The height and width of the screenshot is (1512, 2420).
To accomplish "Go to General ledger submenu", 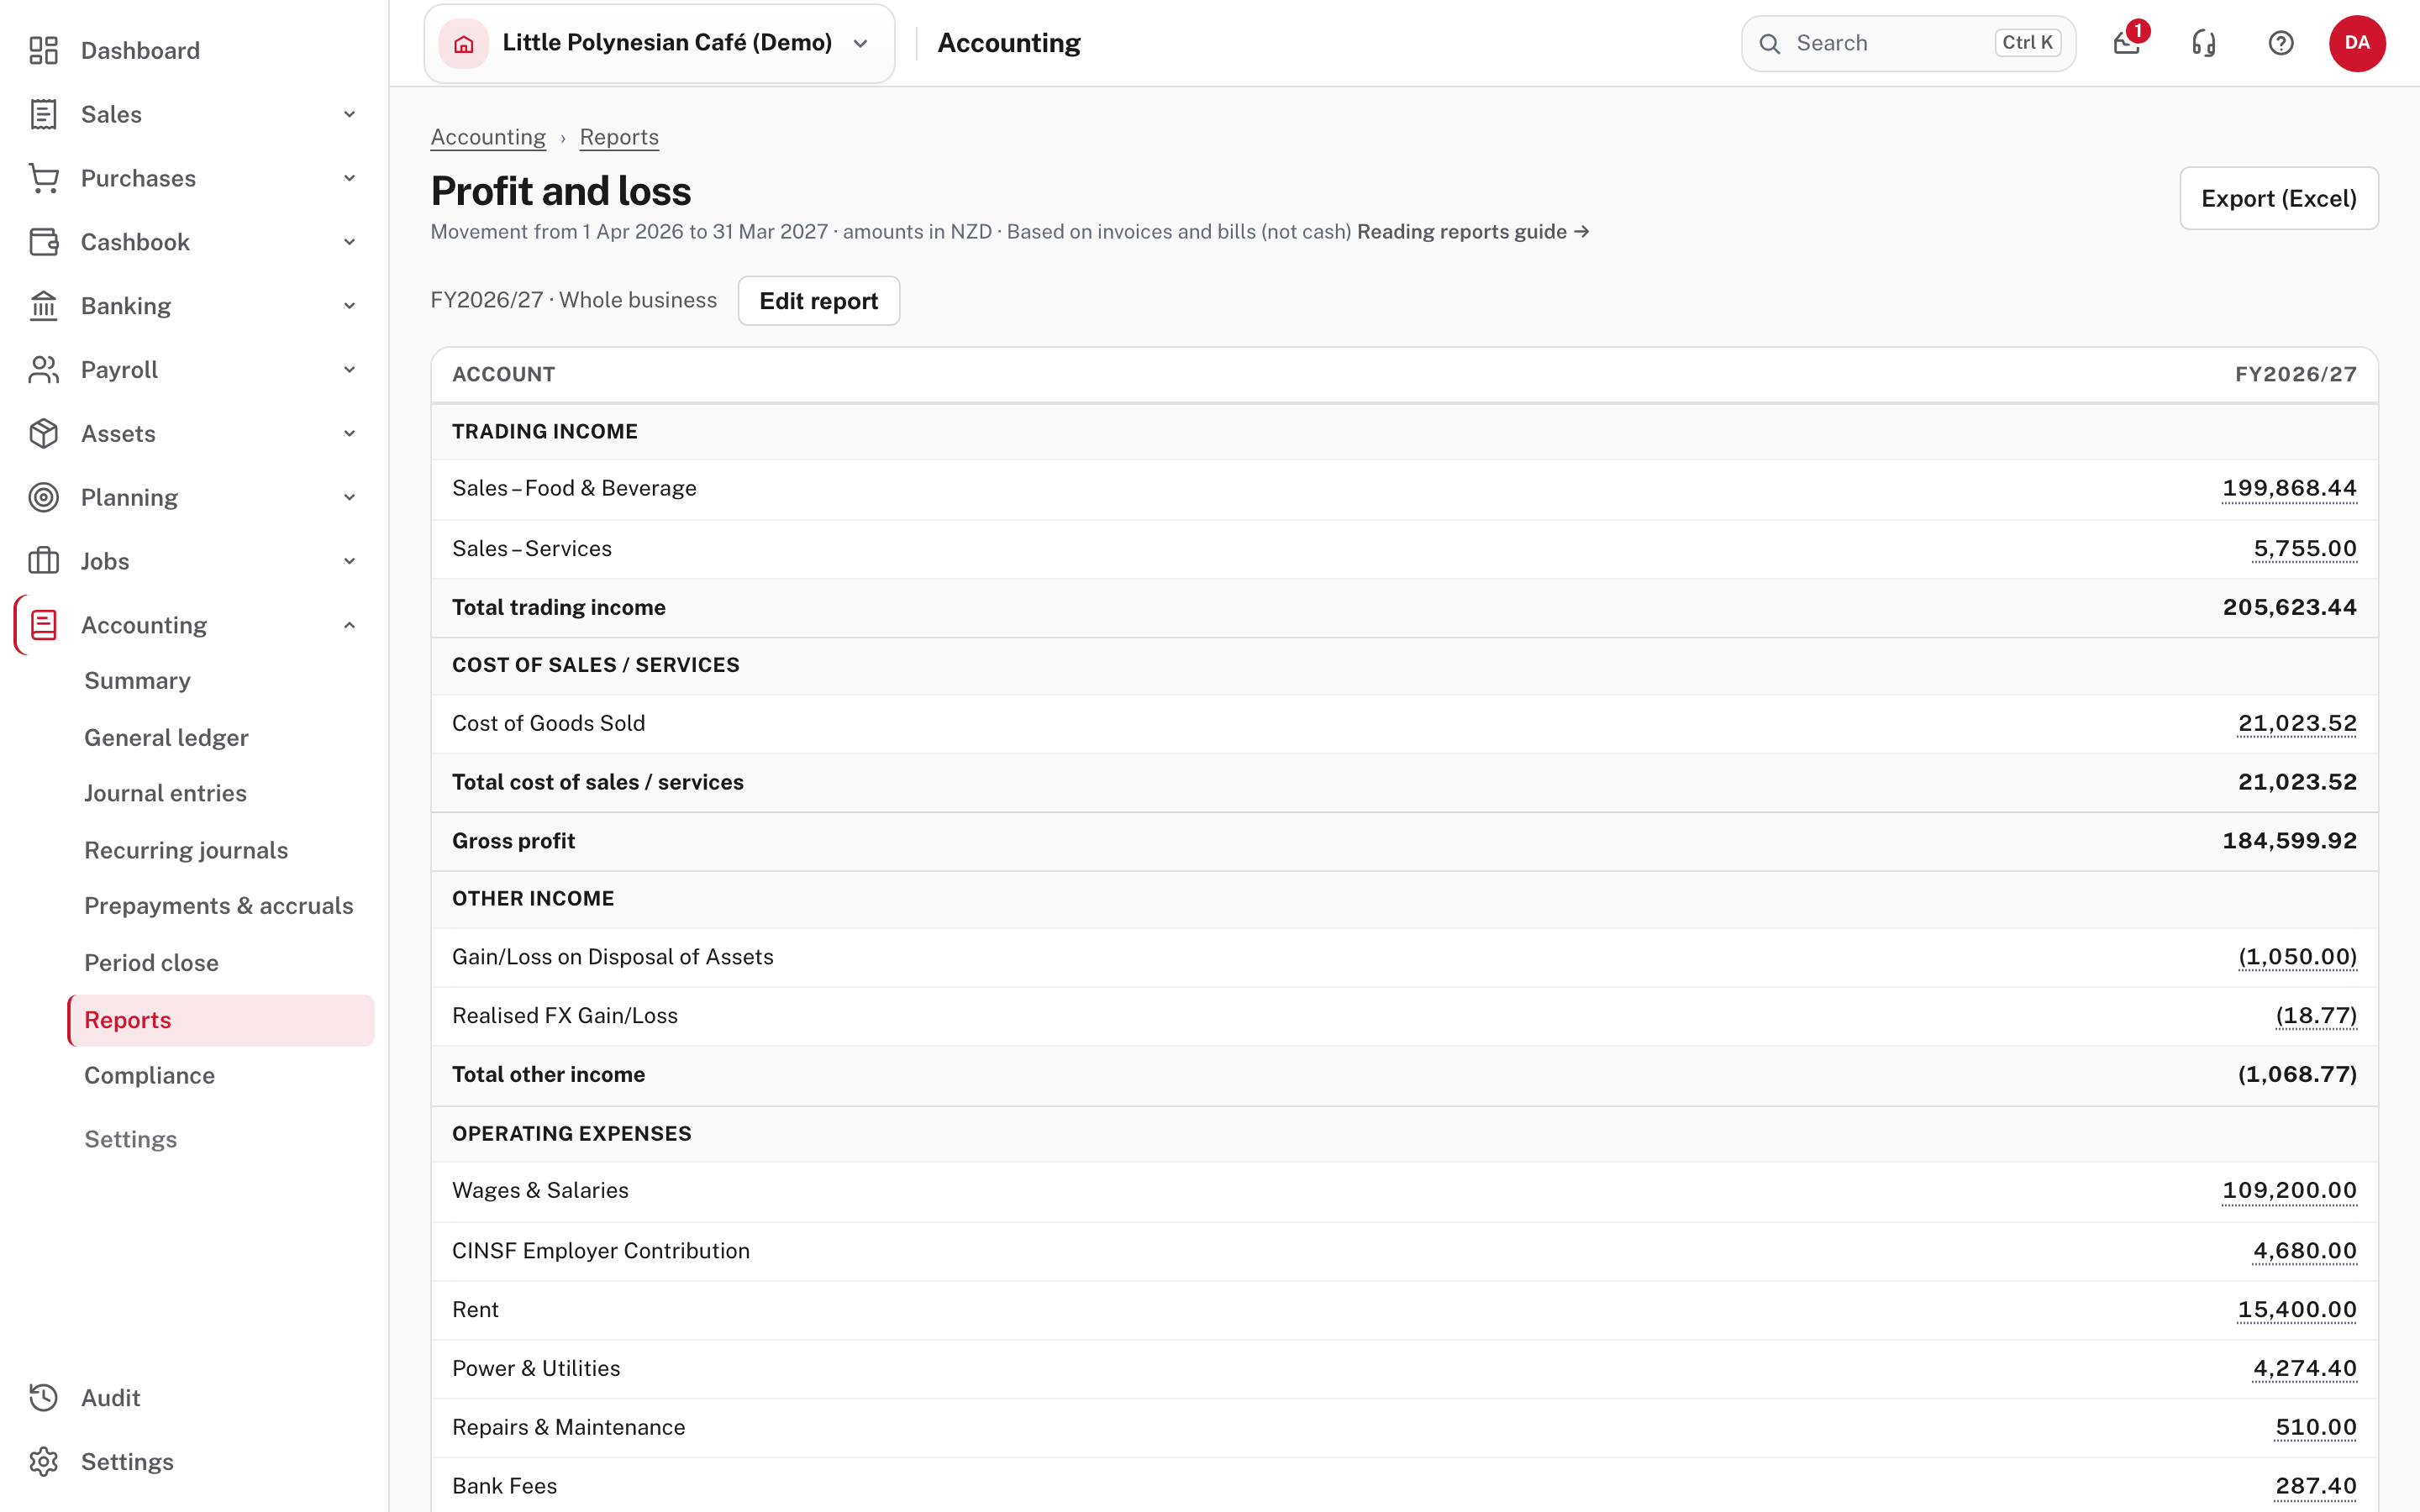I will 166,737.
